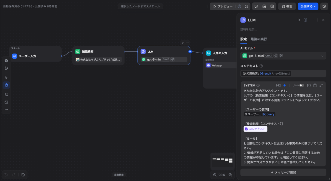Open the AI モデル gpt-5-mini dropdown
Viewport: 331px width, 181px height.
coord(283,56)
